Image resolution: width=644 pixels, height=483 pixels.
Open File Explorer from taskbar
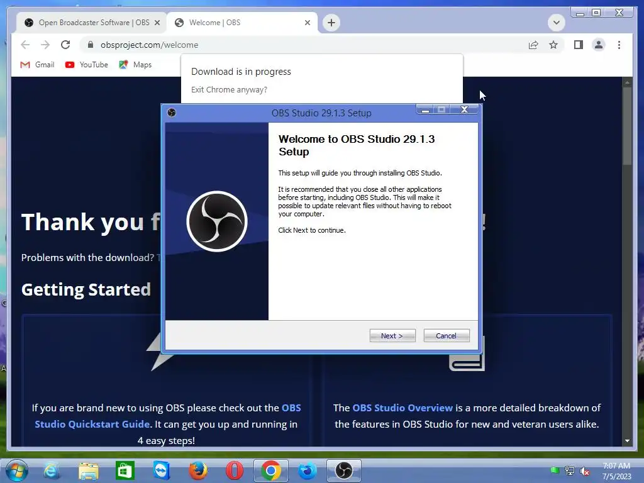(88, 470)
